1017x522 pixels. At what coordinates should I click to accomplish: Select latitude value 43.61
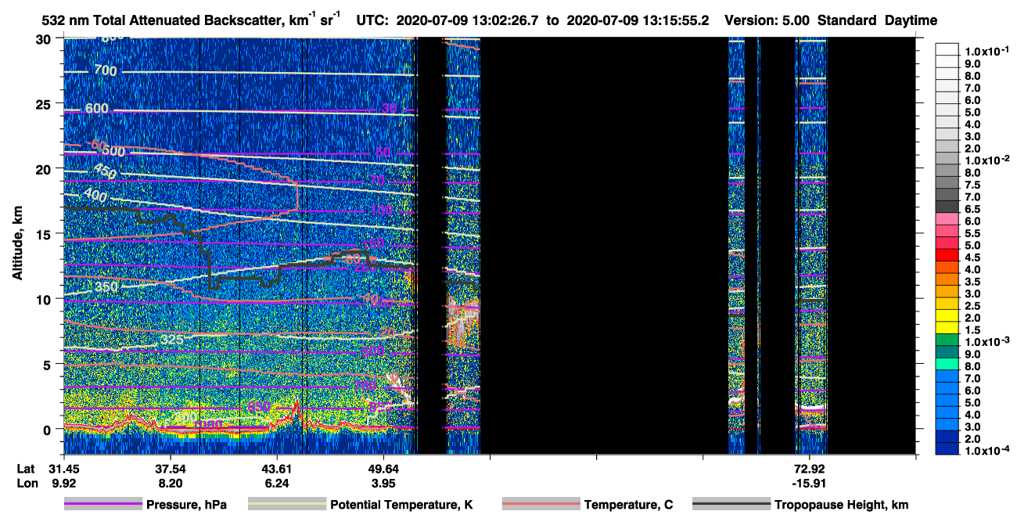(277, 469)
